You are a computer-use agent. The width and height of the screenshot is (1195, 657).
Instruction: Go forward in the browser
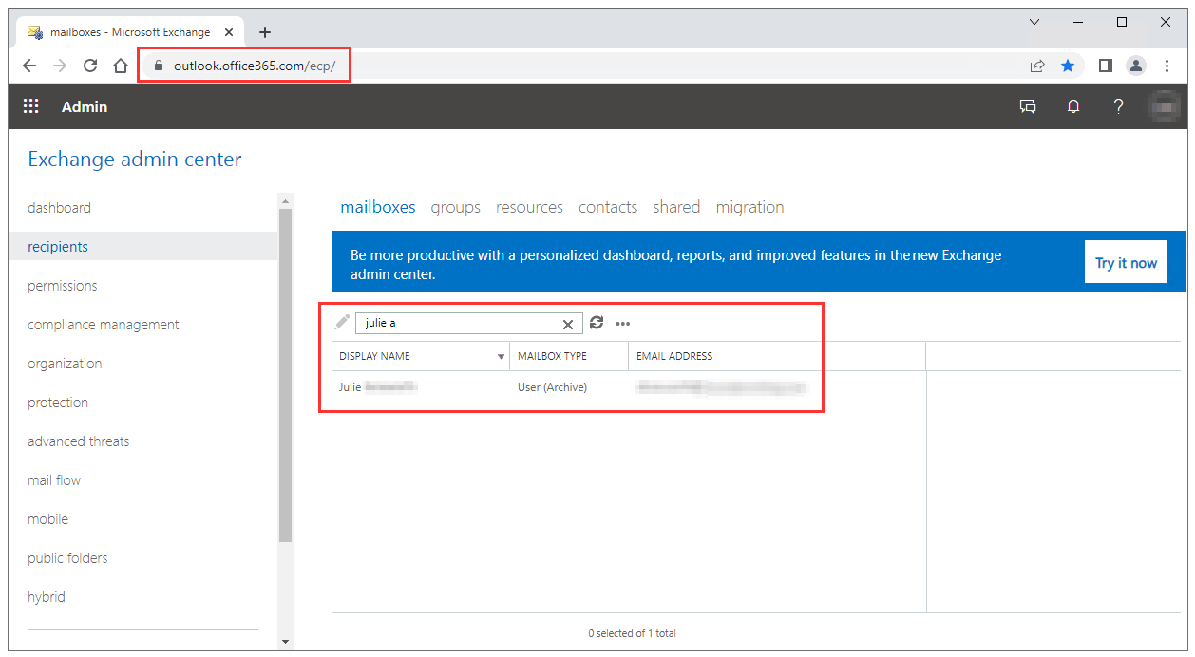click(60, 66)
